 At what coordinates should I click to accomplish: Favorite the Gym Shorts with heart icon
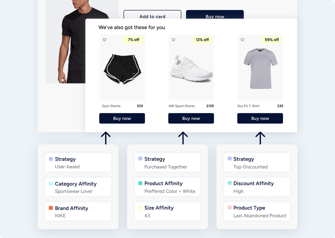click(x=105, y=40)
